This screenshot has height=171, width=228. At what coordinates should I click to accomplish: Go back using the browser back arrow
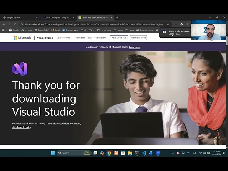point(4,24)
